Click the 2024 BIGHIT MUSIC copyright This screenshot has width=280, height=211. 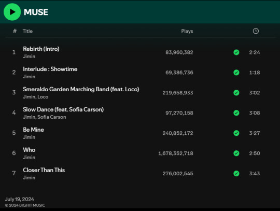tap(25, 205)
